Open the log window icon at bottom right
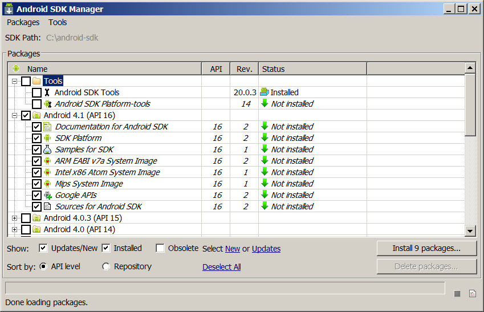Viewport: 484px width, 312px height. (473, 294)
